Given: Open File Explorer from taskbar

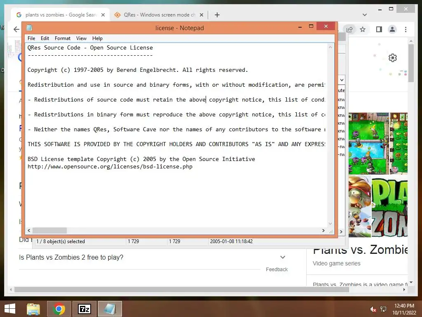Looking at the screenshot, I should click(33, 309).
